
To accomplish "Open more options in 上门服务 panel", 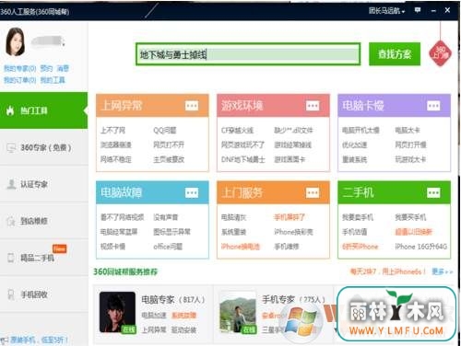I will (x=313, y=192).
